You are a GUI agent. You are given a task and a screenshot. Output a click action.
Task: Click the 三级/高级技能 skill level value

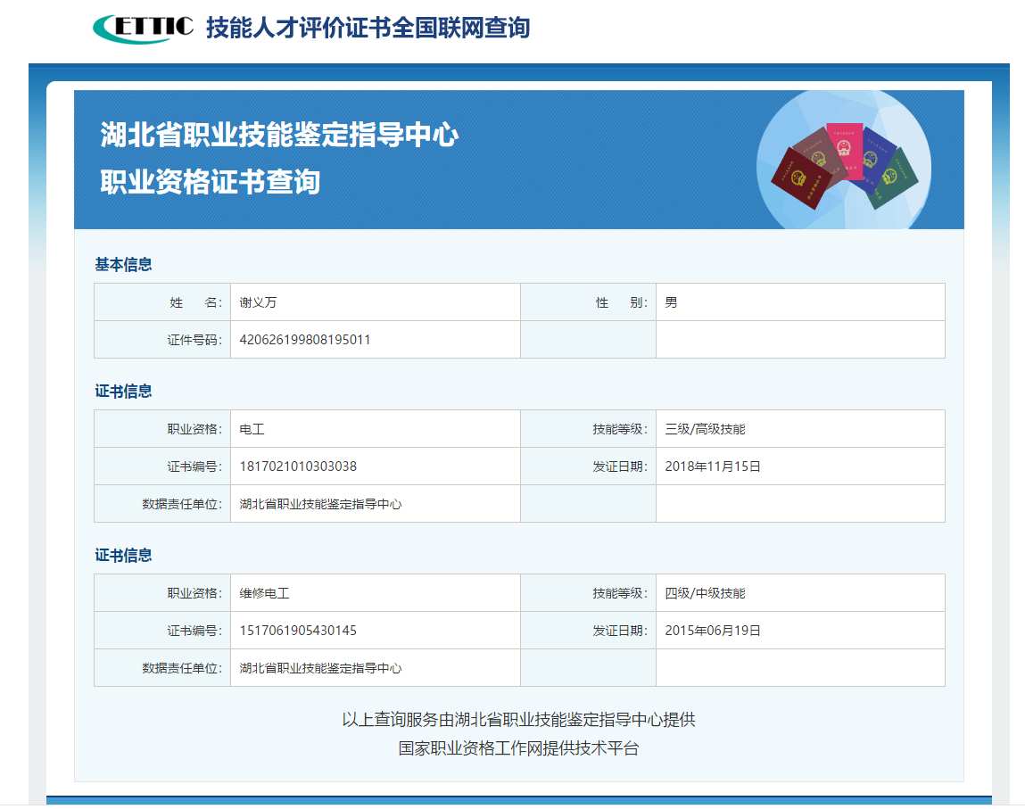coord(705,429)
